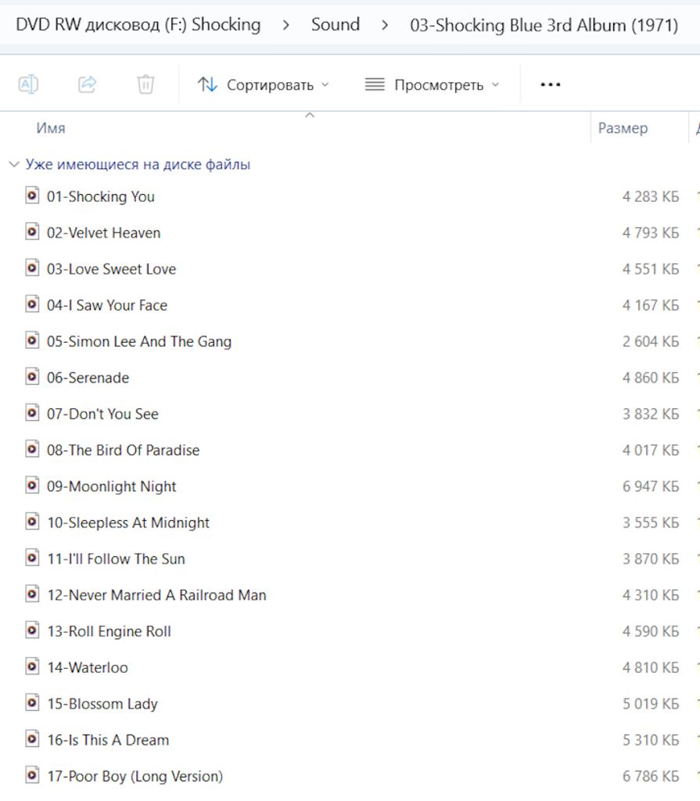Click the Delete trash can icon
Image resolution: width=700 pixels, height=801 pixels.
(x=145, y=84)
